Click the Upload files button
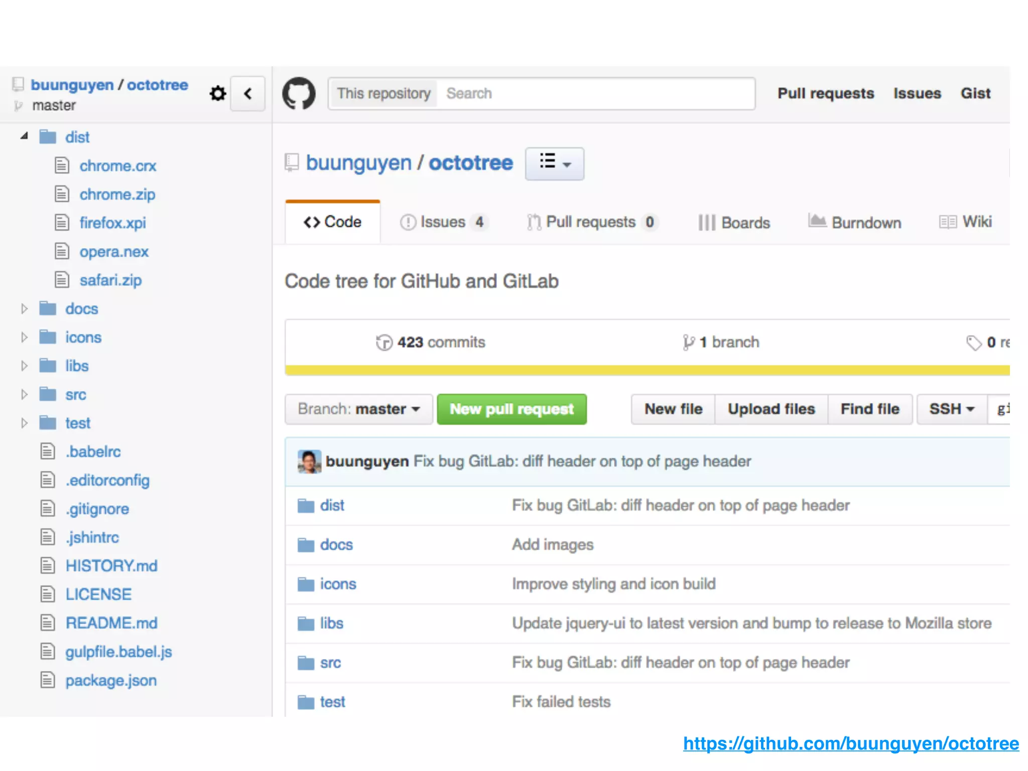Viewport: 1028px width, 771px height. (771, 409)
